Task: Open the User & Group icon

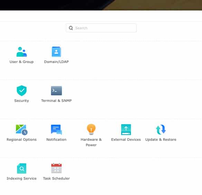Action: coord(21,52)
